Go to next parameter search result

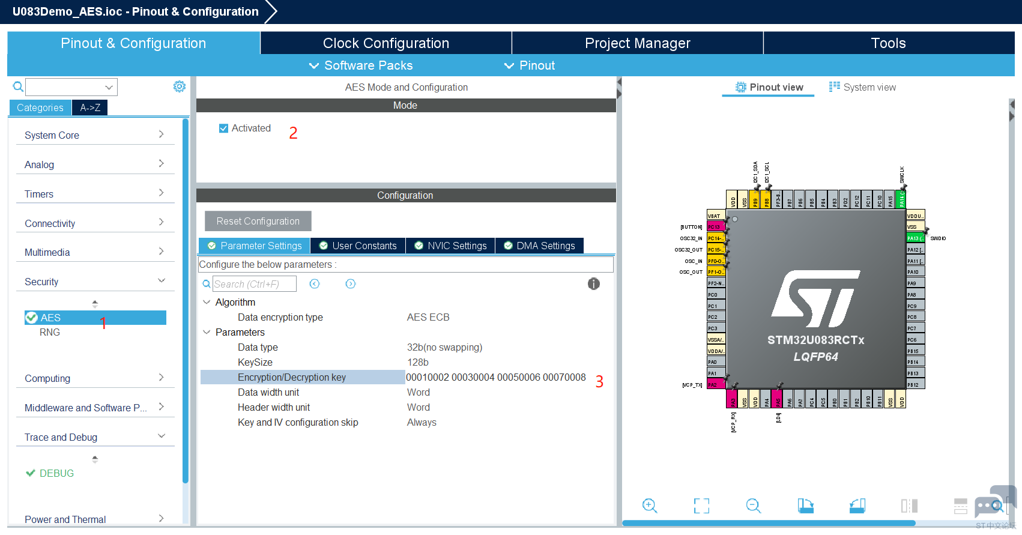[351, 284]
